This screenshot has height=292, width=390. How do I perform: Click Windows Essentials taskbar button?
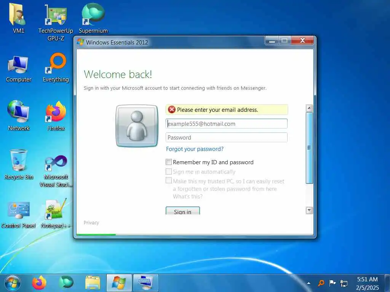(x=119, y=283)
